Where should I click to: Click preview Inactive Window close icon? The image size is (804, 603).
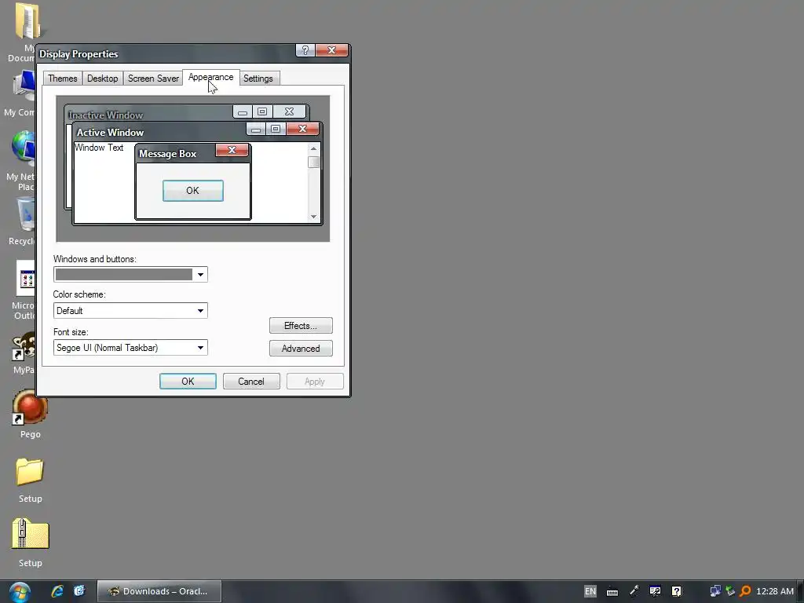tap(289, 111)
